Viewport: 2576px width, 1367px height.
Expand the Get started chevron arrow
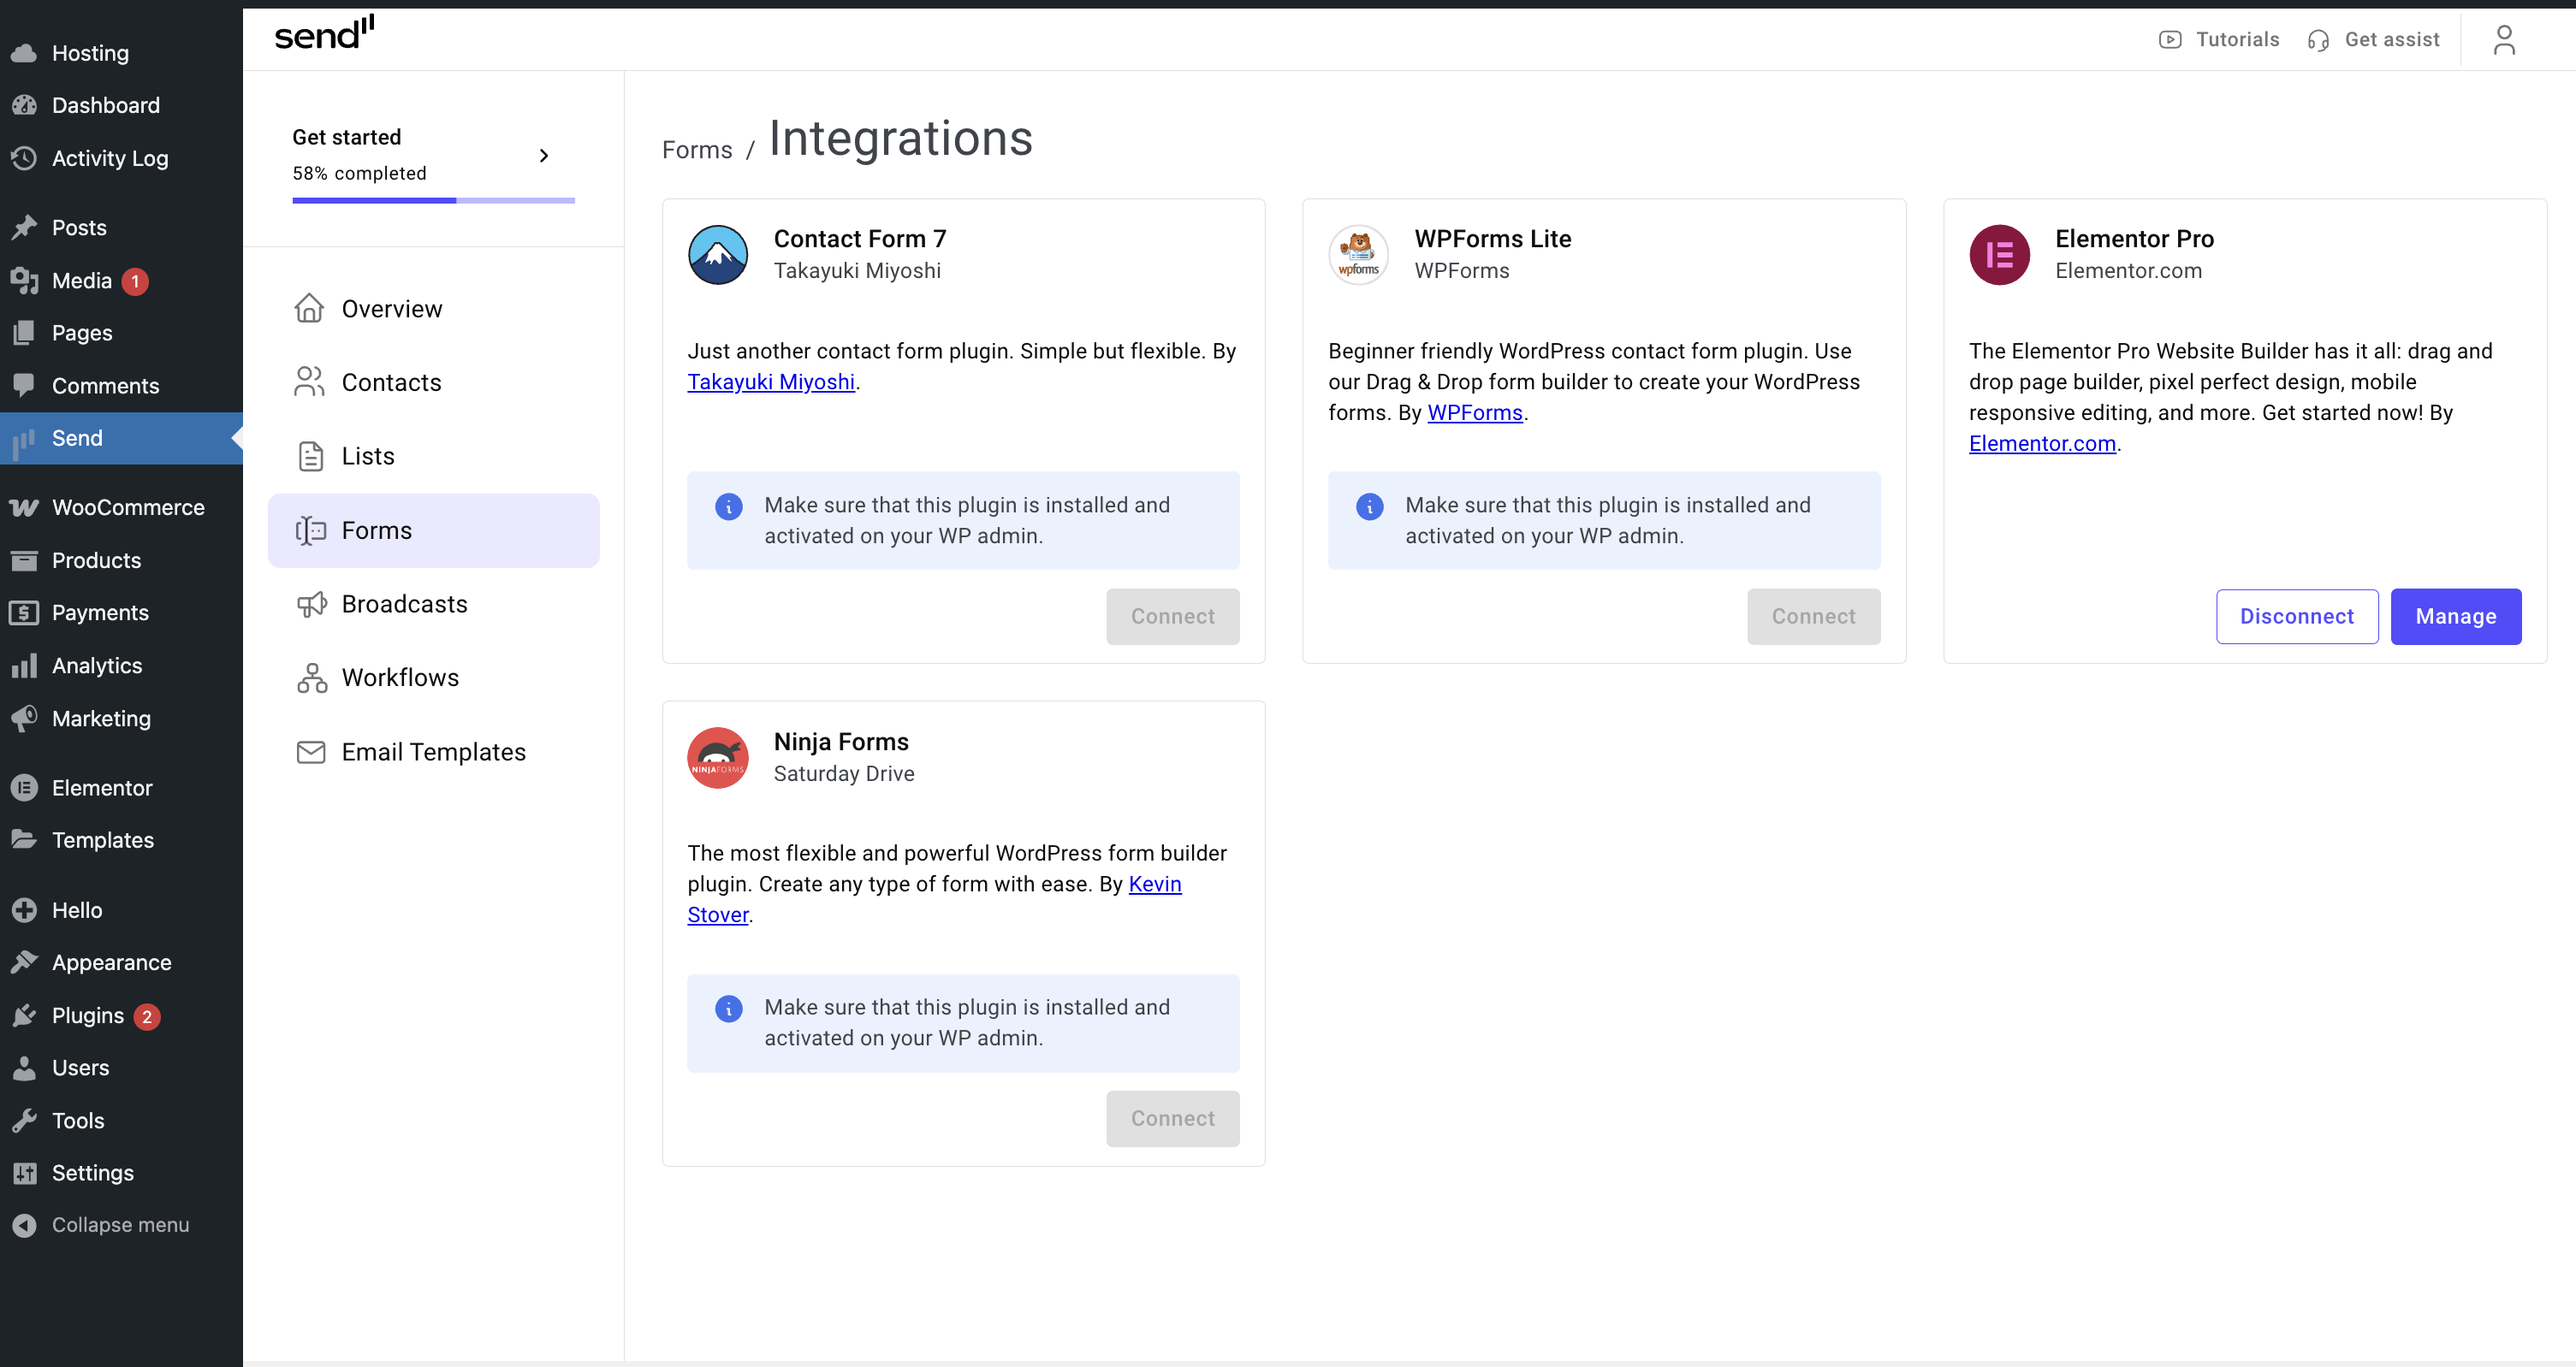click(544, 155)
